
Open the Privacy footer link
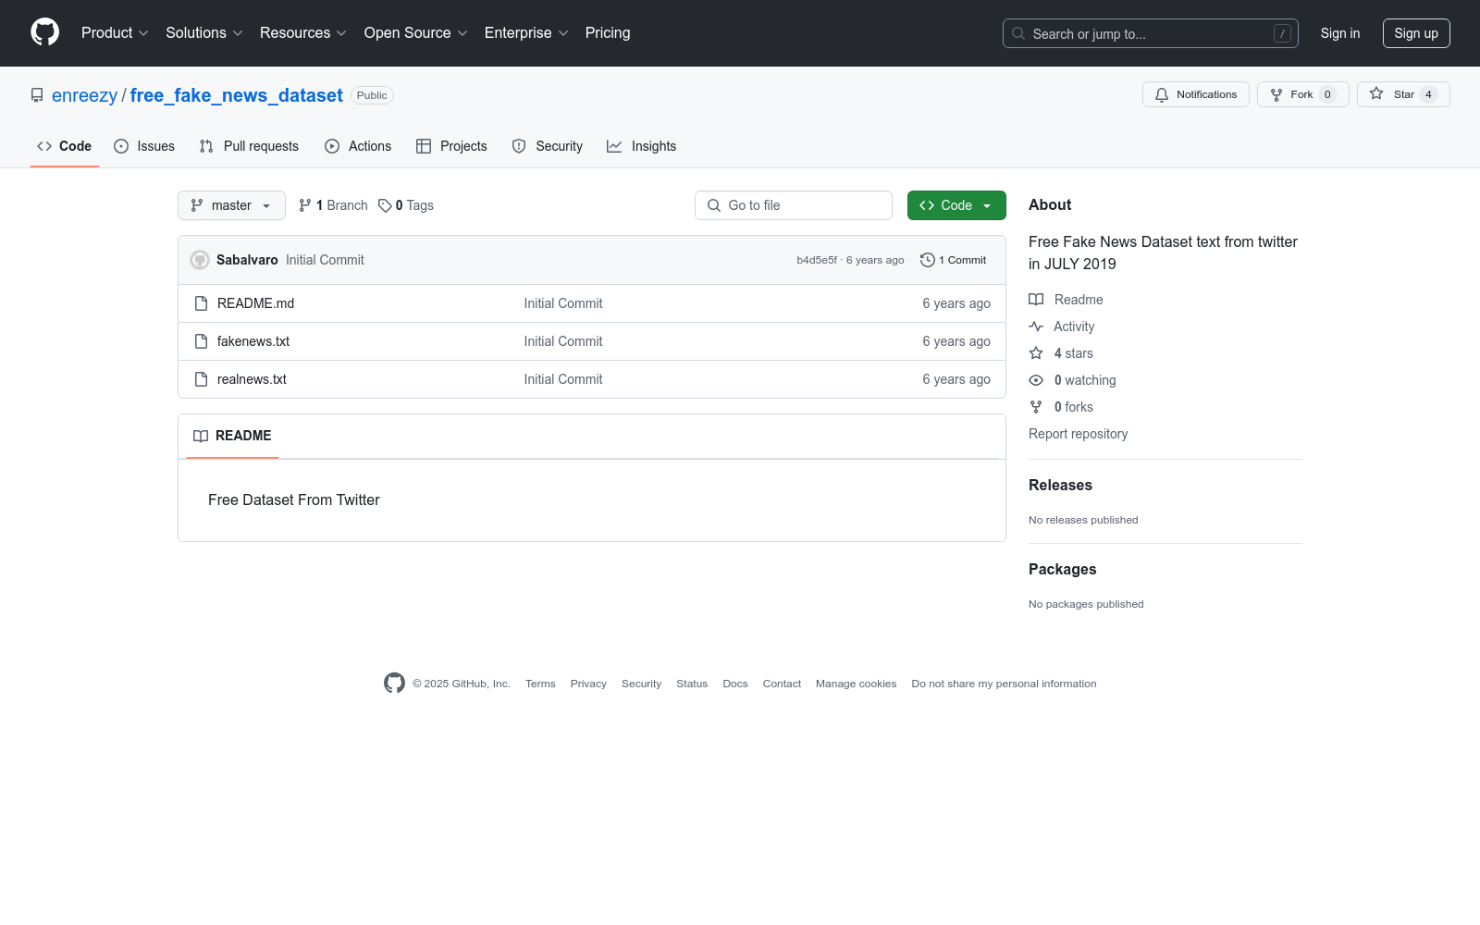click(x=588, y=684)
